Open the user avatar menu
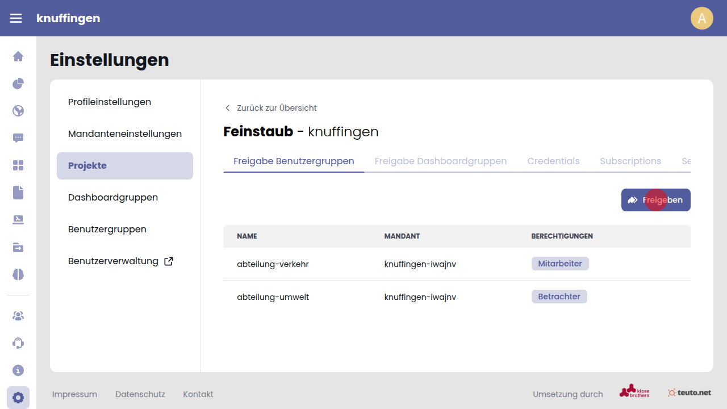The width and height of the screenshot is (727, 409). [701, 18]
